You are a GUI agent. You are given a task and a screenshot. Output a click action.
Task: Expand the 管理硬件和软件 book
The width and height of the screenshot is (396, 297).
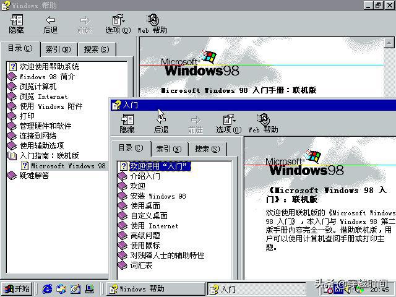point(40,126)
